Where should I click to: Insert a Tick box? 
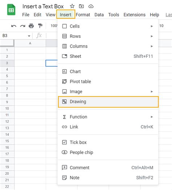[108, 142]
